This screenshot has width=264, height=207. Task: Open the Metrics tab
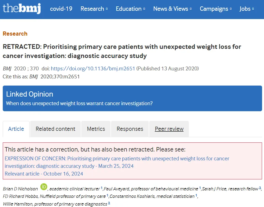coord(96,129)
